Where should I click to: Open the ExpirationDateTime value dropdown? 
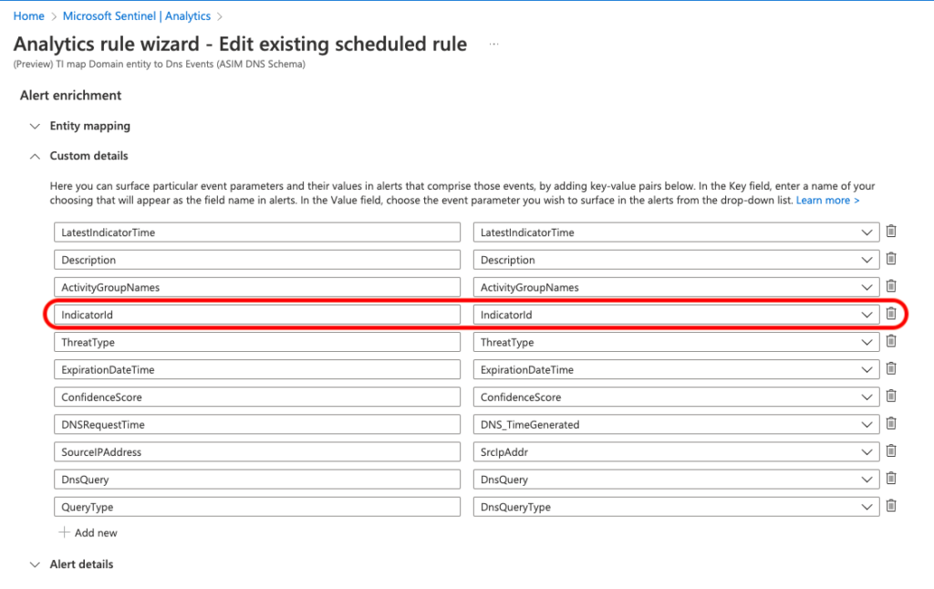(x=676, y=369)
